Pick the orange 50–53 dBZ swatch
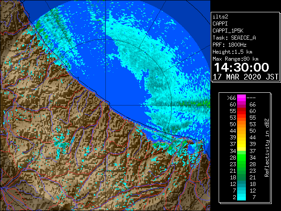Viewport: 281px width, 211px height. tap(241, 124)
